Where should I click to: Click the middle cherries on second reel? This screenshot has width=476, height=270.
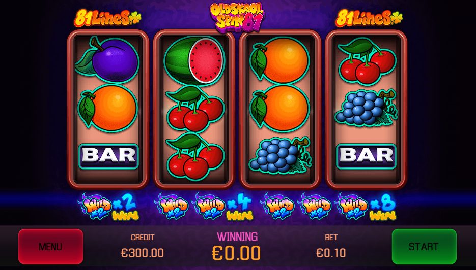coord(195,109)
